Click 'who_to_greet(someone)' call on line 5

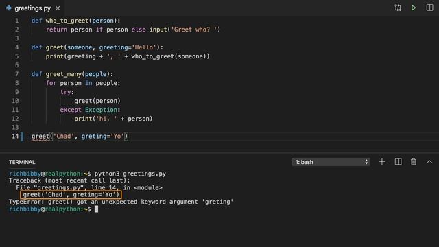[x=169, y=56]
